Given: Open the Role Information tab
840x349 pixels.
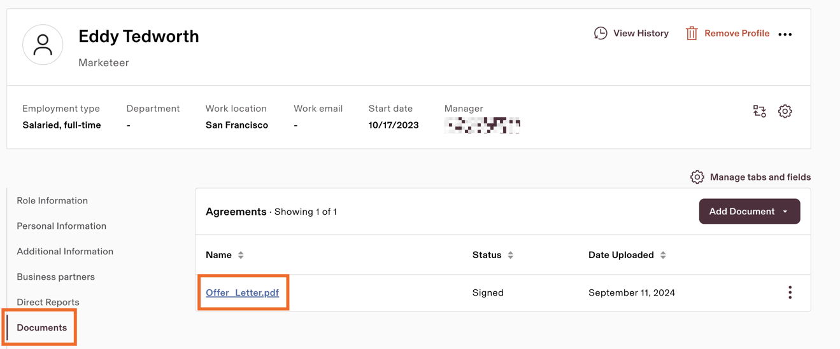Looking at the screenshot, I should pos(52,201).
